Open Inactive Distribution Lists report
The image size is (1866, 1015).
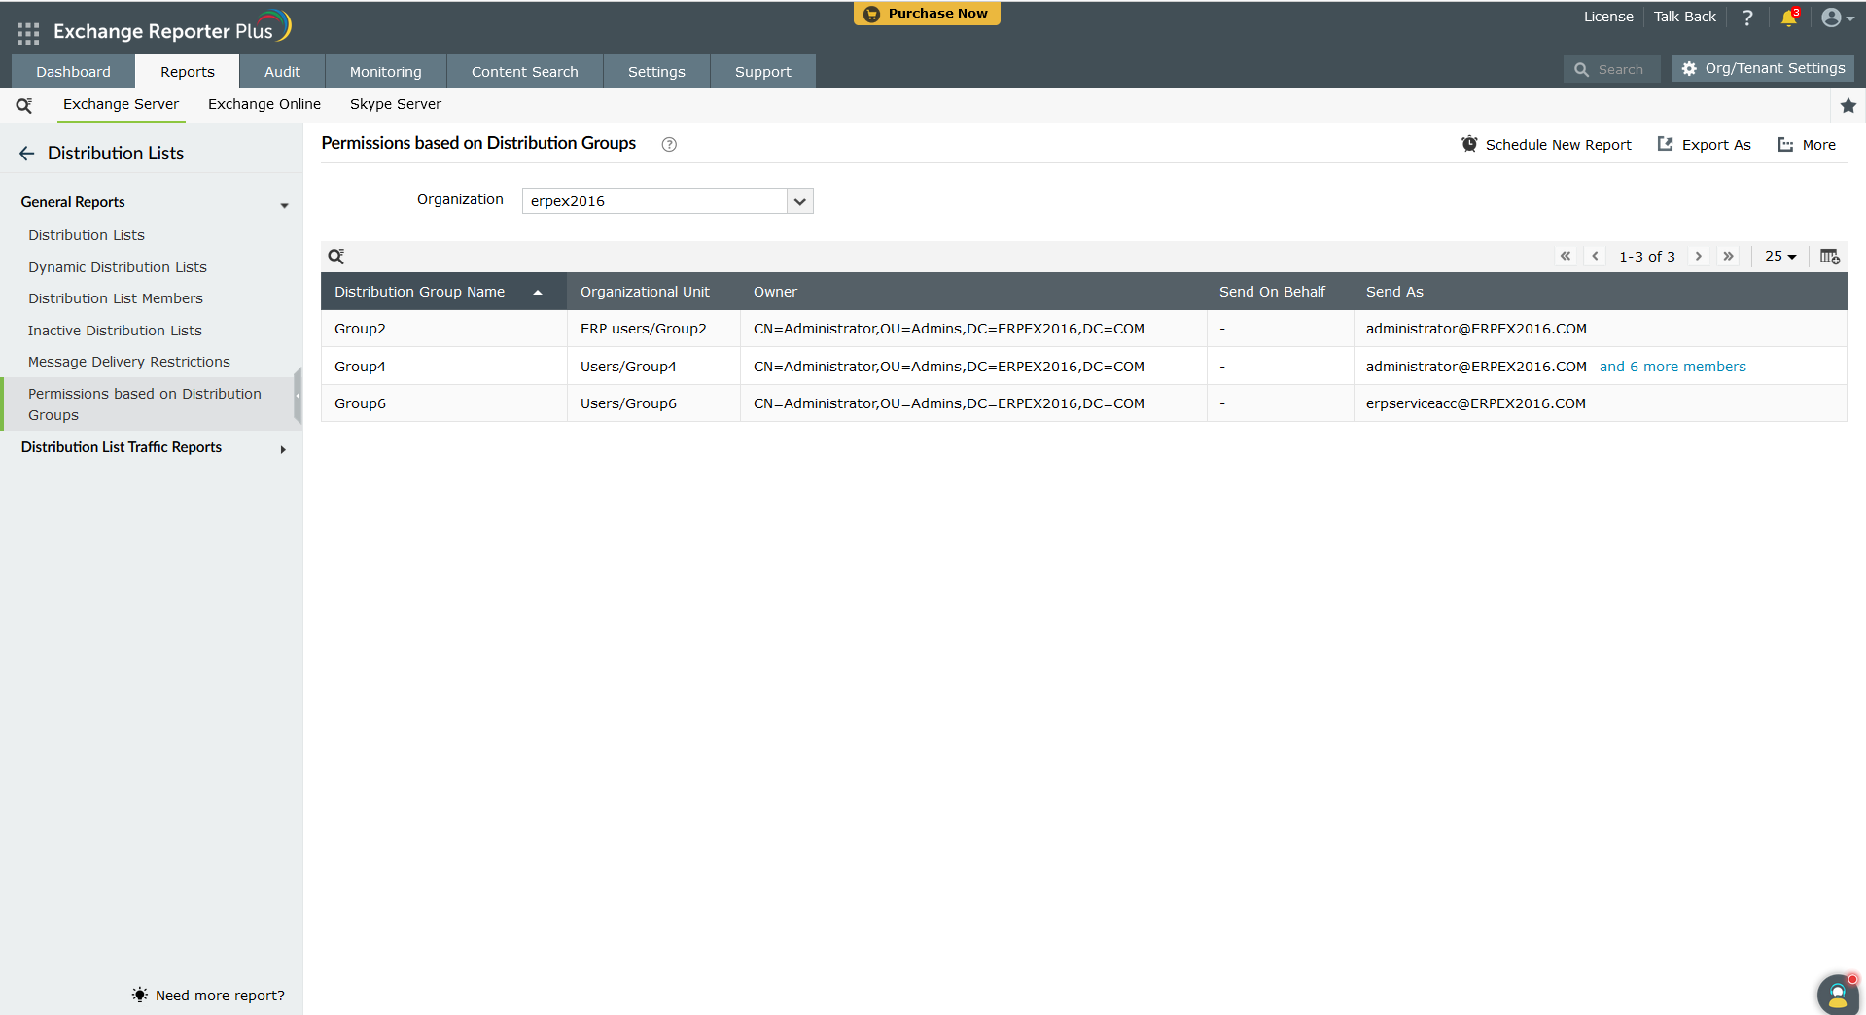pos(115,331)
